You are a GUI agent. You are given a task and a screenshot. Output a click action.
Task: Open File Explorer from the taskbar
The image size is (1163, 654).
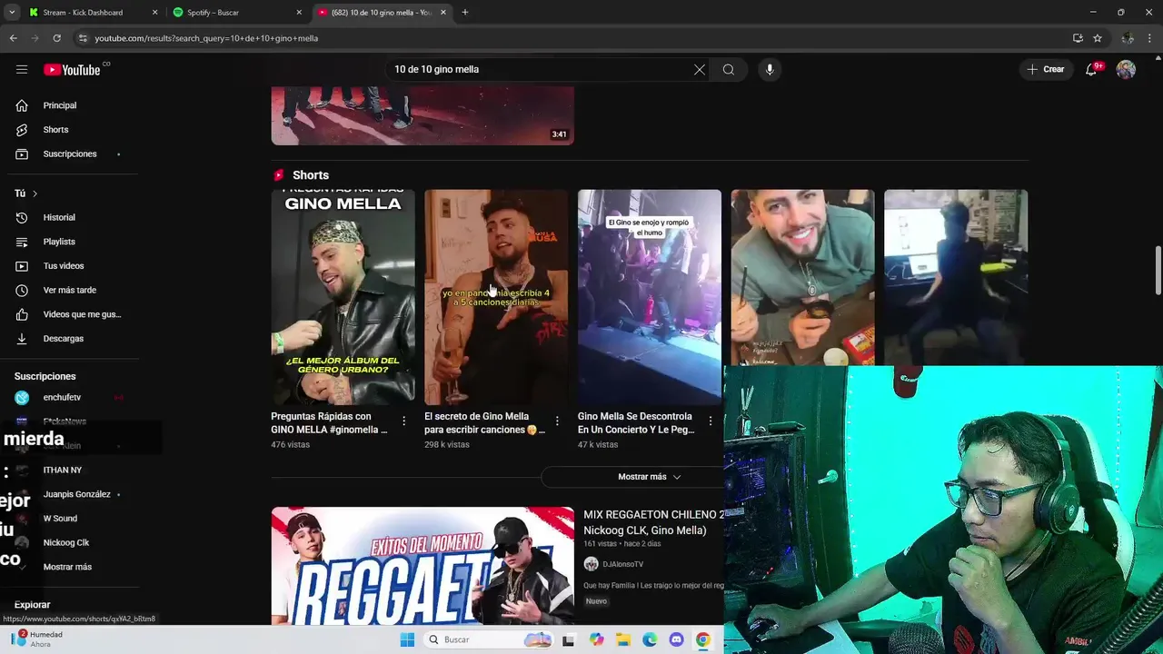pyautogui.click(x=622, y=639)
